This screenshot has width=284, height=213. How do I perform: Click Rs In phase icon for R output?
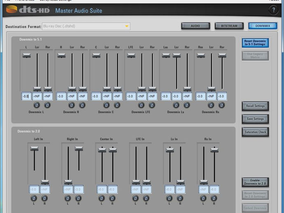click(x=214, y=198)
